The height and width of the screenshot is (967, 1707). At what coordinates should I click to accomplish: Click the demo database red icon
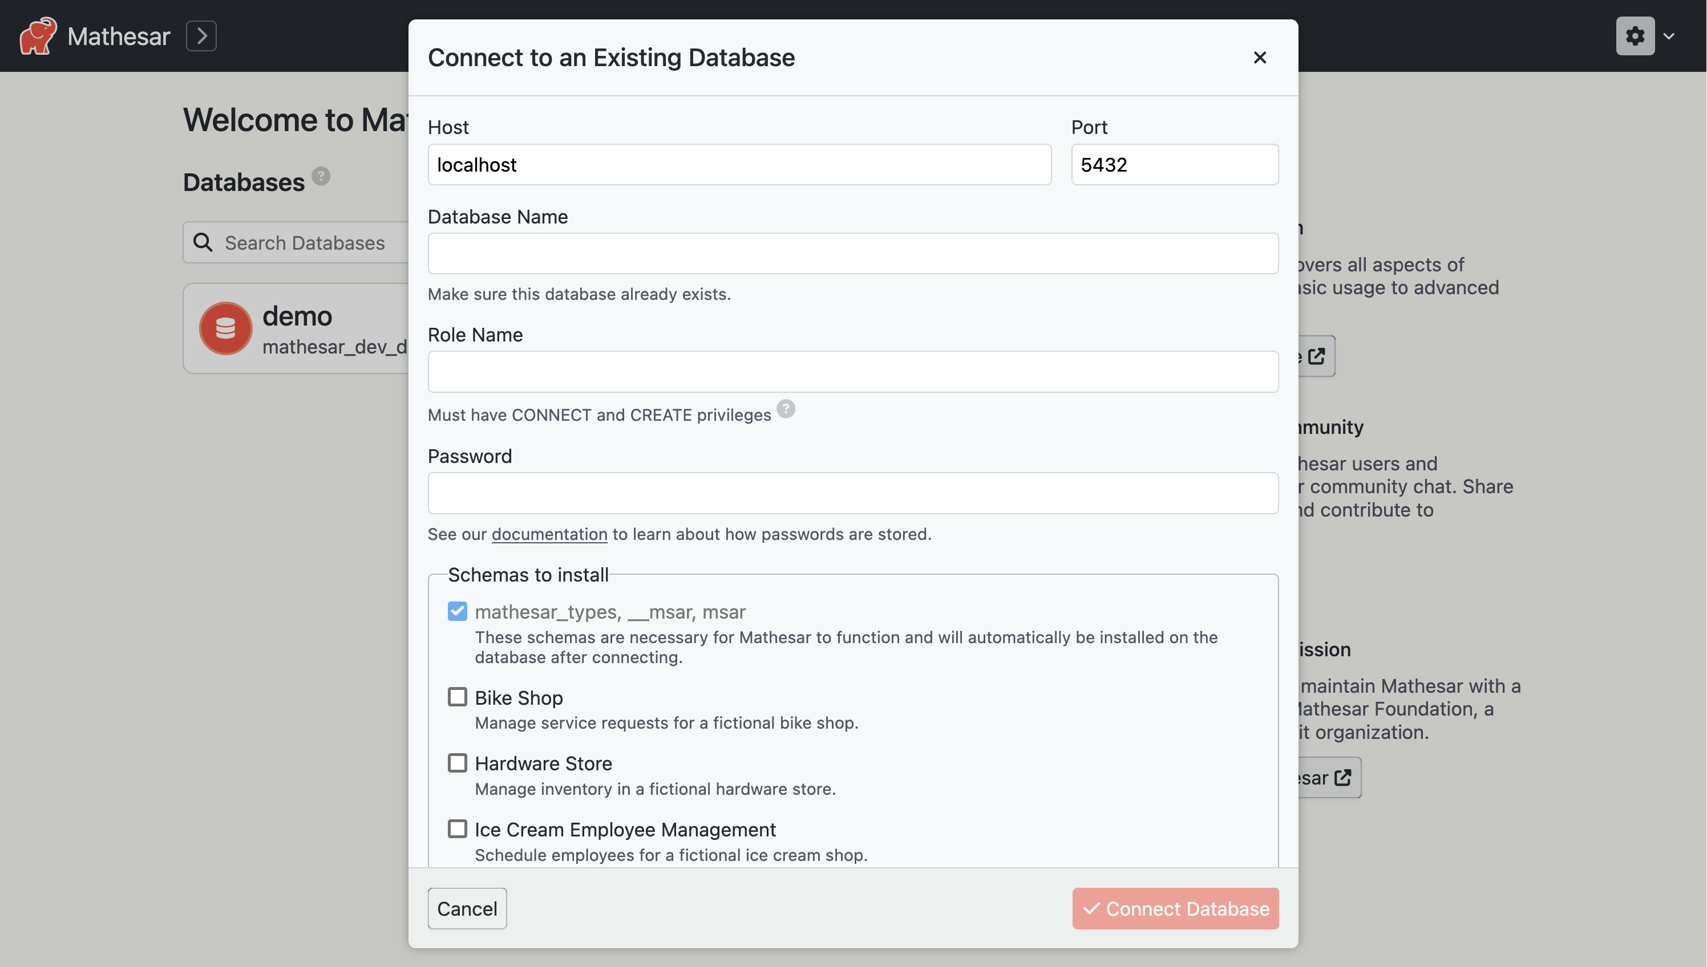coord(226,329)
